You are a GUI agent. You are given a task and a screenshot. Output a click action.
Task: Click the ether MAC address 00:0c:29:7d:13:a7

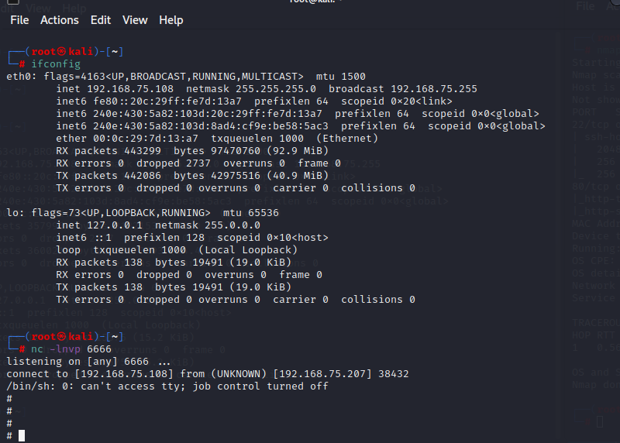[146, 139]
